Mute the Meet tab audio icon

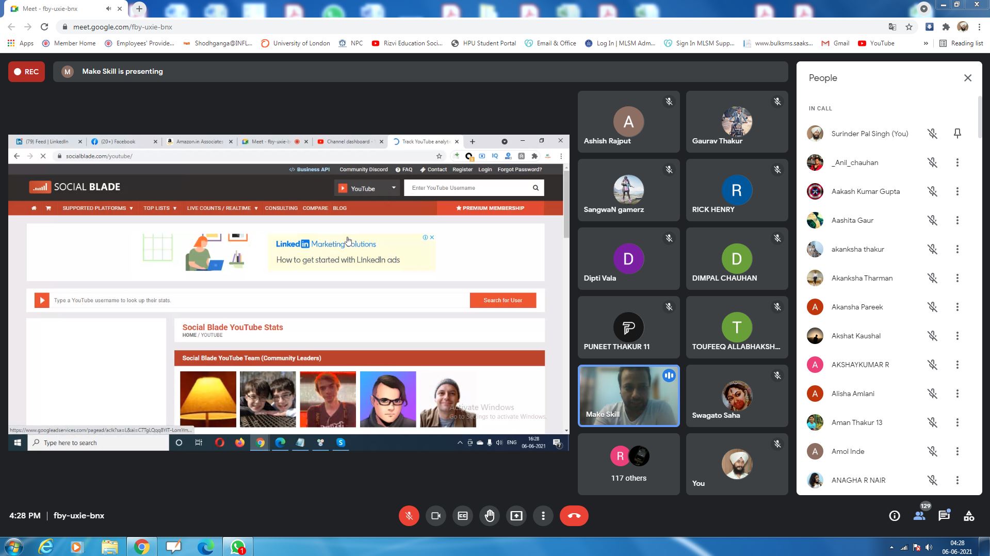[108, 9]
